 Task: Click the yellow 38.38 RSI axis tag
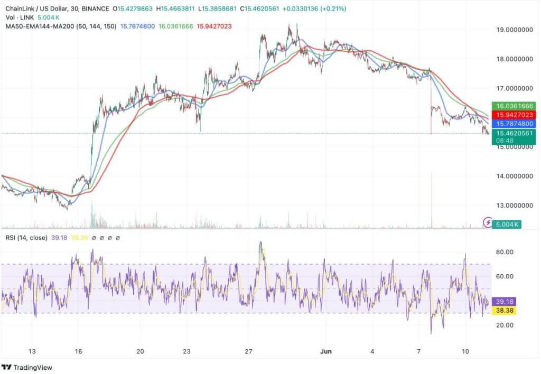(x=504, y=311)
